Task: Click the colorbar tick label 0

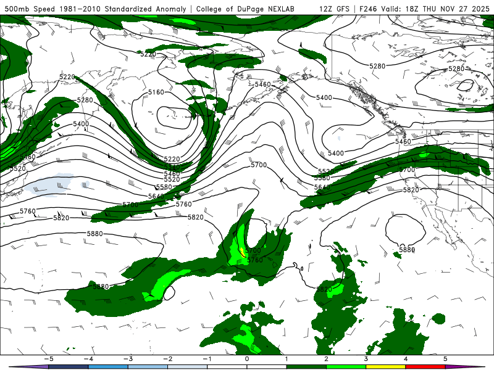Action: coord(247,359)
